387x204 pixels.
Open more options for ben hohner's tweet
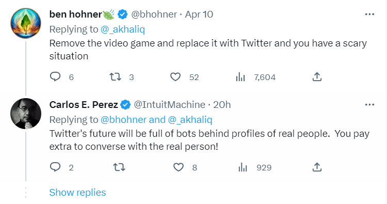369,14
